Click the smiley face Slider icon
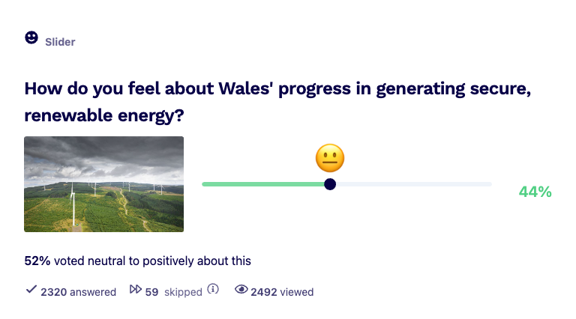Image resolution: width=576 pixels, height=319 pixels. [x=31, y=37]
